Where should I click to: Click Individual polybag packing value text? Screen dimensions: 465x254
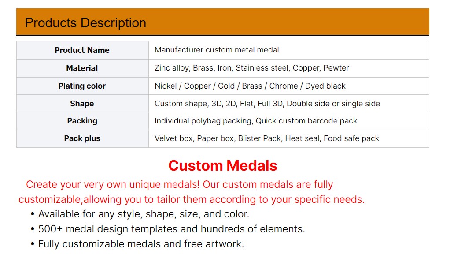coord(256,121)
